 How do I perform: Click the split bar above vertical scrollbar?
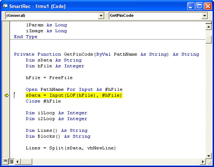(x=208, y=22)
